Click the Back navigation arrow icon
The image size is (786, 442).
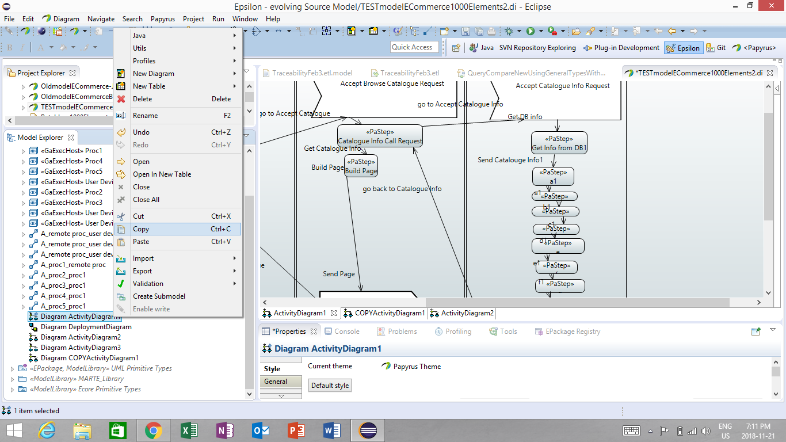coord(672,31)
